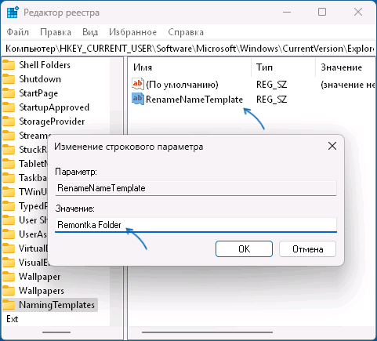Click the TabletMode folder icon
The height and width of the screenshot is (341, 377).
(x=9, y=164)
